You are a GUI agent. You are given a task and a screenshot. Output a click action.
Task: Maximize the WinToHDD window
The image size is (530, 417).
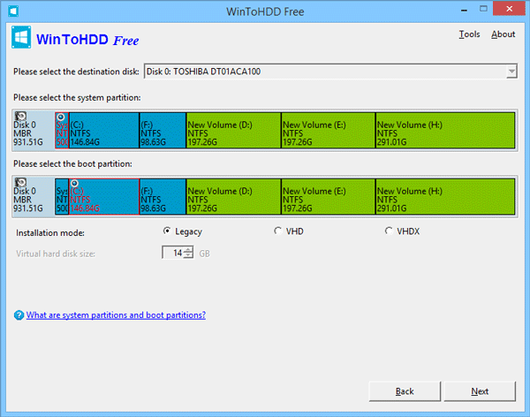tap(483, 9)
